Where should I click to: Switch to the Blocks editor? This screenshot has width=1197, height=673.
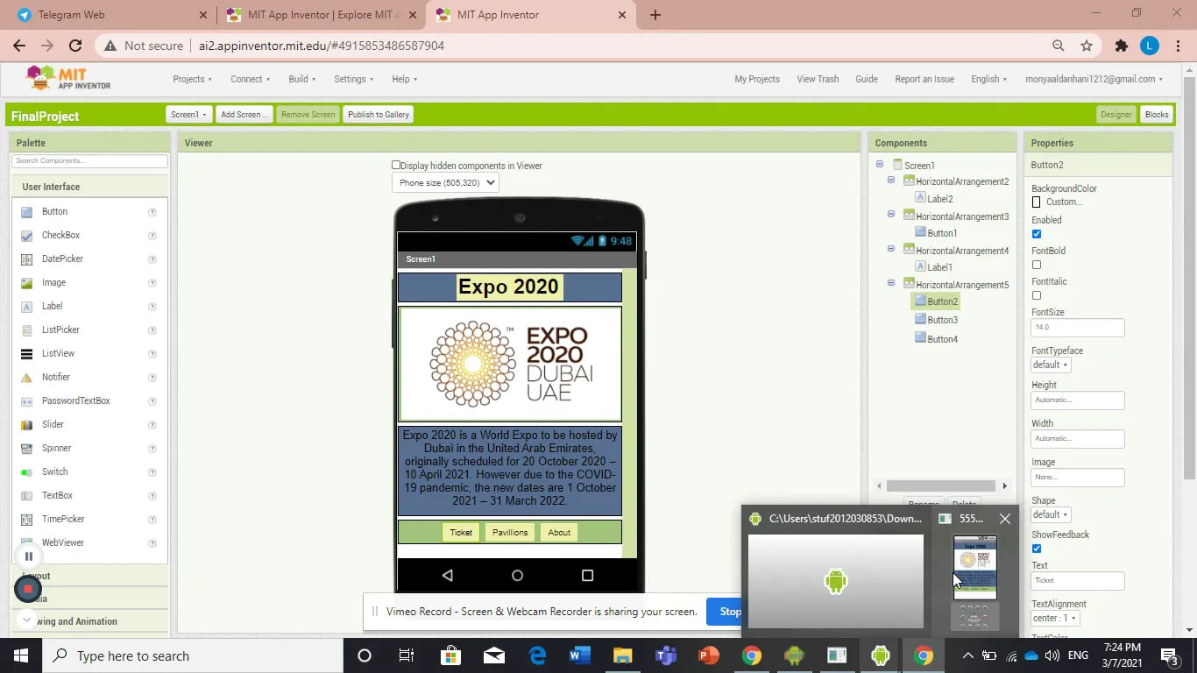tap(1157, 115)
